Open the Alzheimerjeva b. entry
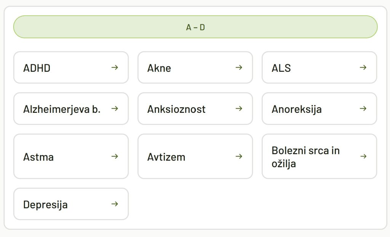The width and height of the screenshot is (390, 237). 71,109
